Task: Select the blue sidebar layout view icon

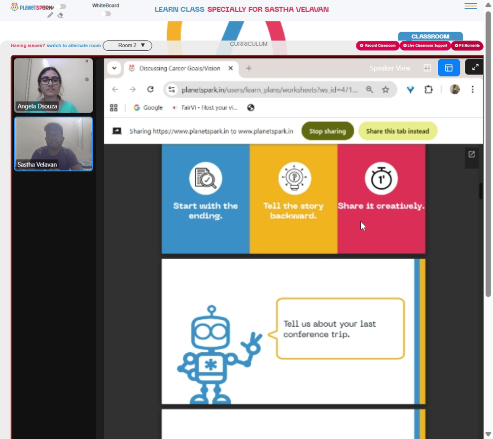Action: pos(449,68)
